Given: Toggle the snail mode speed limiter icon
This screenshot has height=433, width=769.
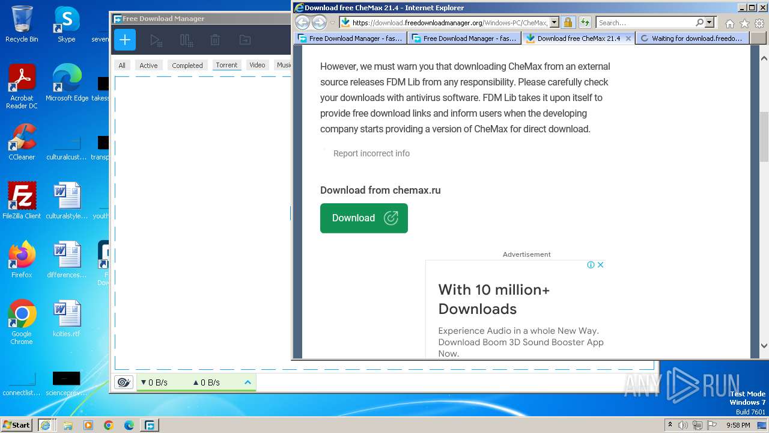Looking at the screenshot, I should click(x=124, y=382).
